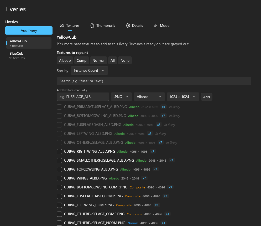This screenshot has width=261, height=226.
Task: Click the Add livery button
Action: (x=29, y=30)
